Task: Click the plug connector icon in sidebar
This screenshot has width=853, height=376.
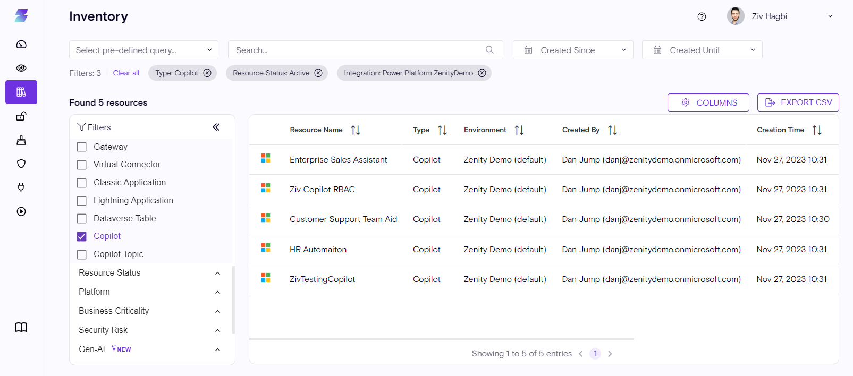Action: pos(21,187)
